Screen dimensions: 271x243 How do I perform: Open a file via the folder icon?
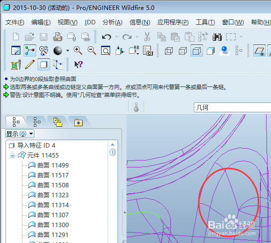point(29,37)
